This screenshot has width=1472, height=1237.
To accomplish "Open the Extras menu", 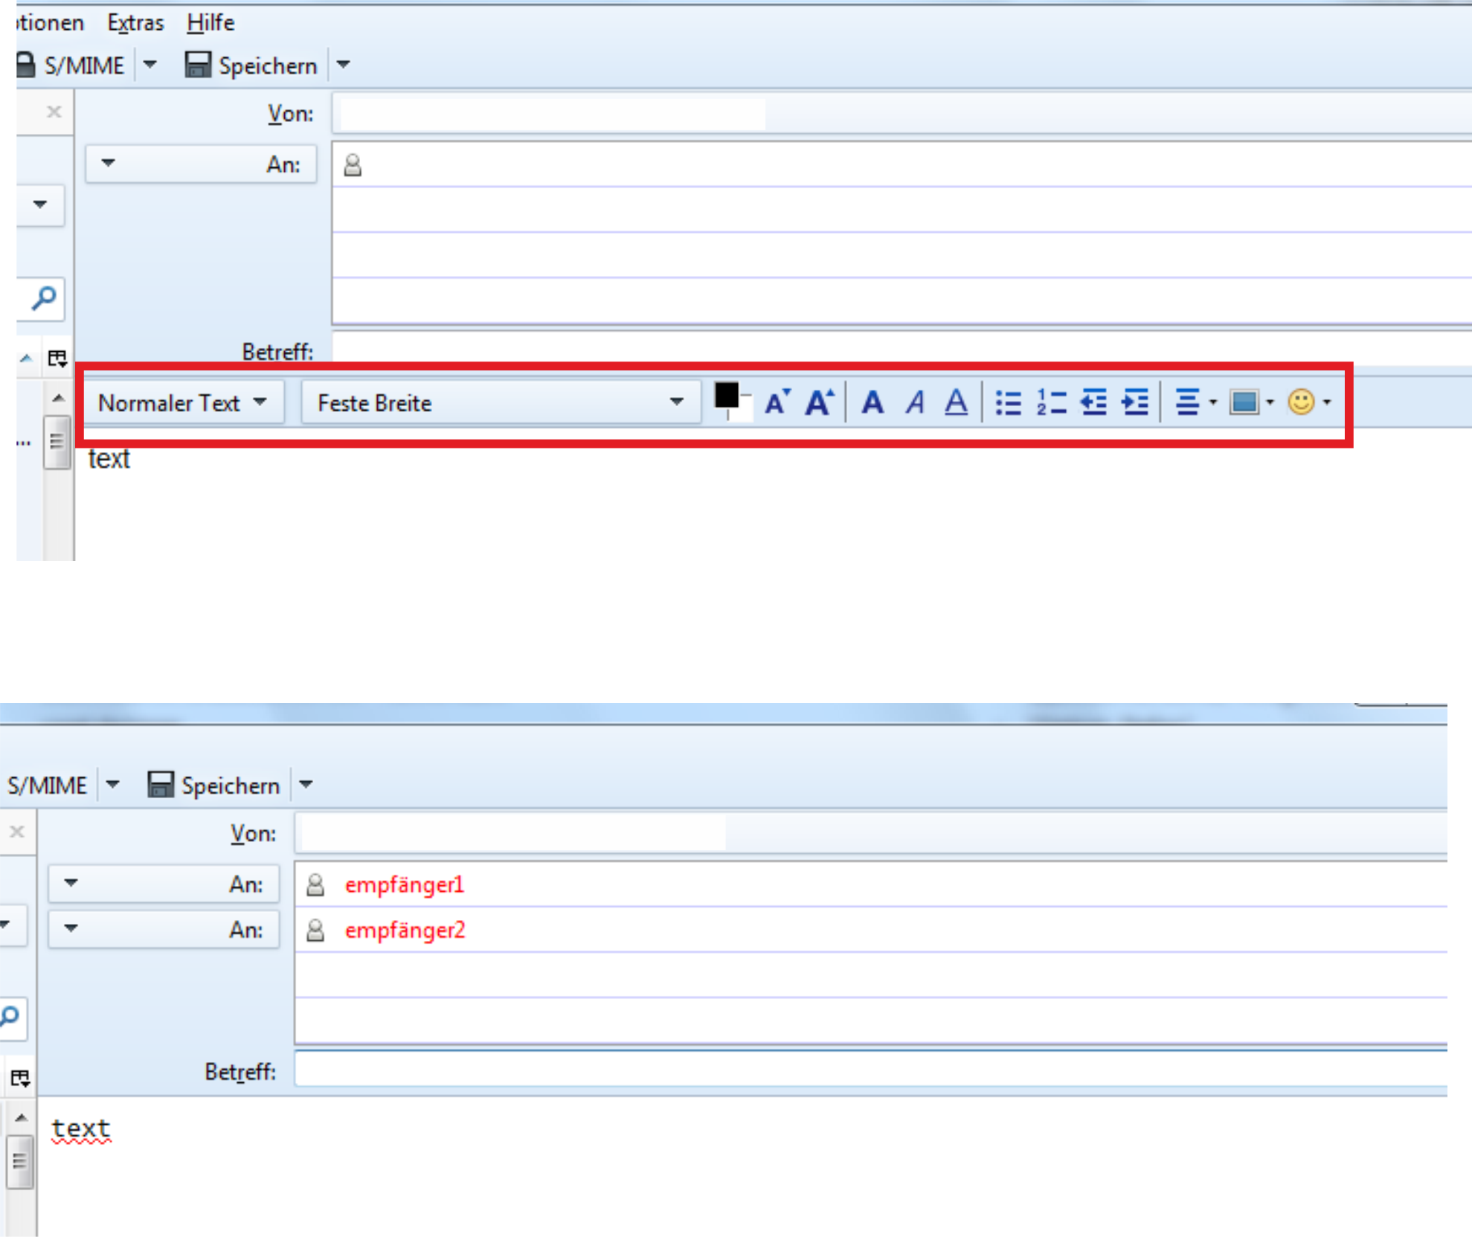I will click(x=135, y=23).
